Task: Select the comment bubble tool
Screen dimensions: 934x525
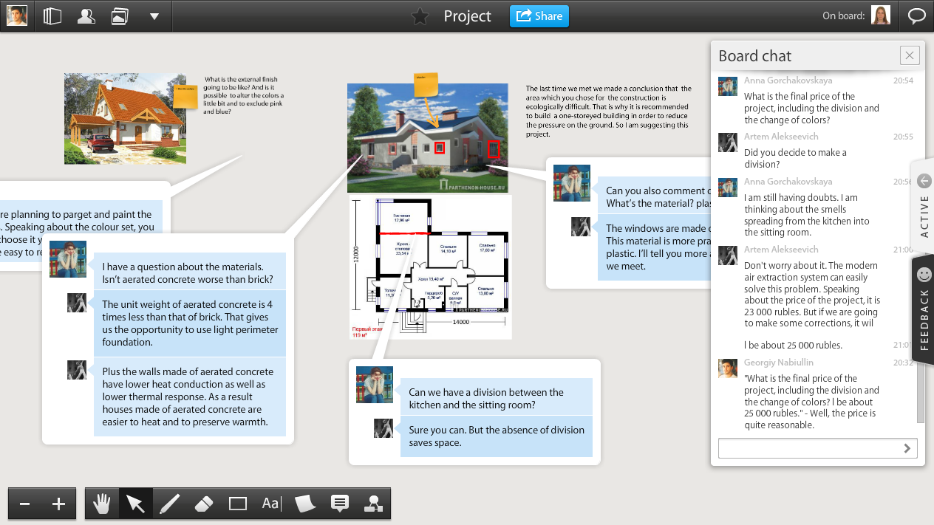Action: pyautogui.click(x=339, y=504)
